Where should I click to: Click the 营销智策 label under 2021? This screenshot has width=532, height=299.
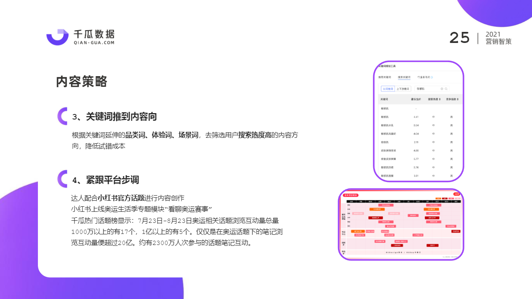[498, 42]
